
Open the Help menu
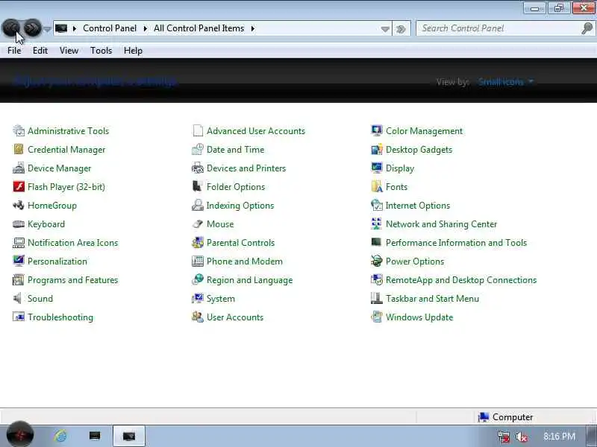(x=133, y=51)
